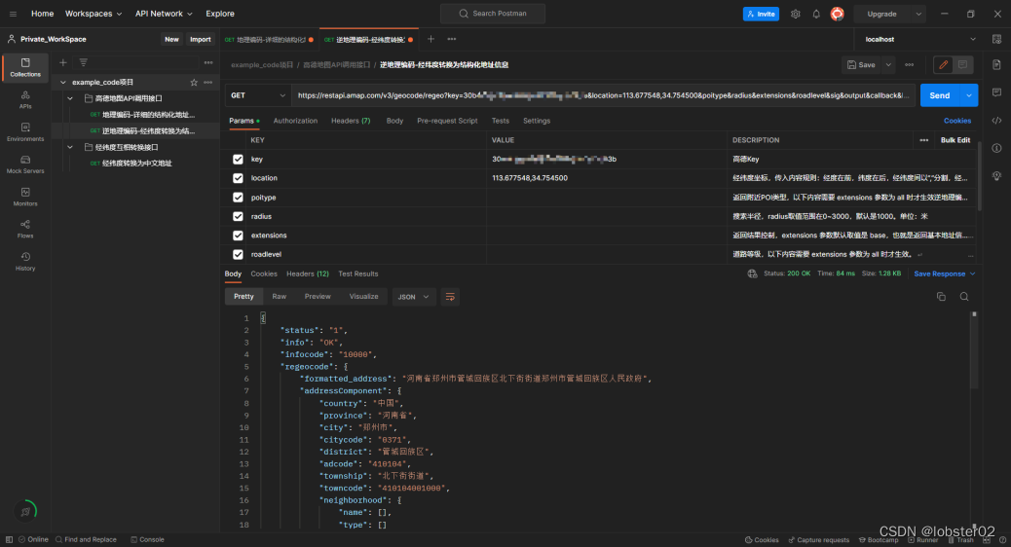
Task: Click the hamburger menu icon
Action: 13,14
